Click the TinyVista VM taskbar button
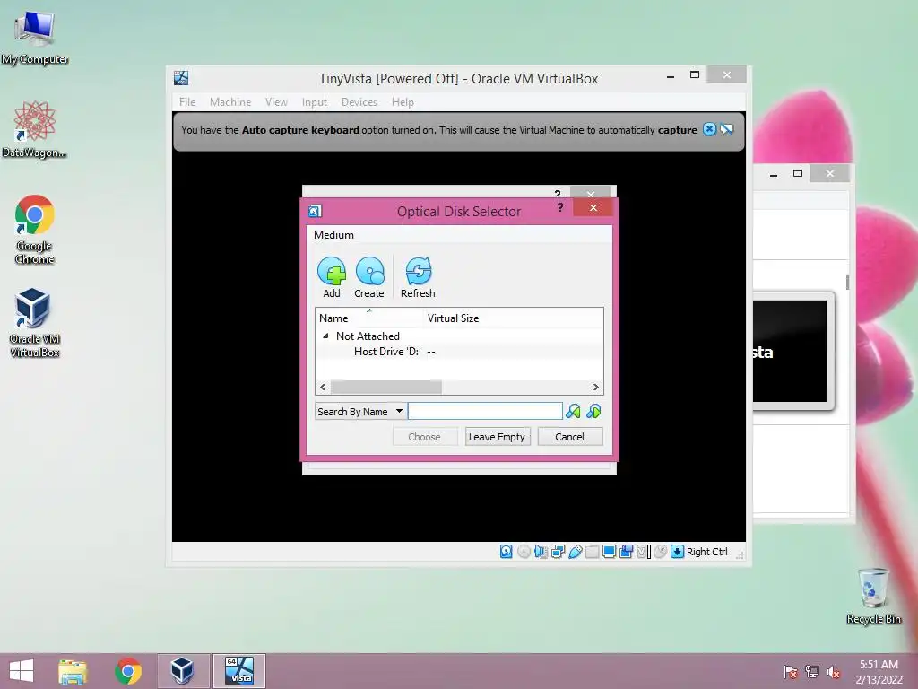Screen dimensions: 918x689 click(x=239, y=671)
